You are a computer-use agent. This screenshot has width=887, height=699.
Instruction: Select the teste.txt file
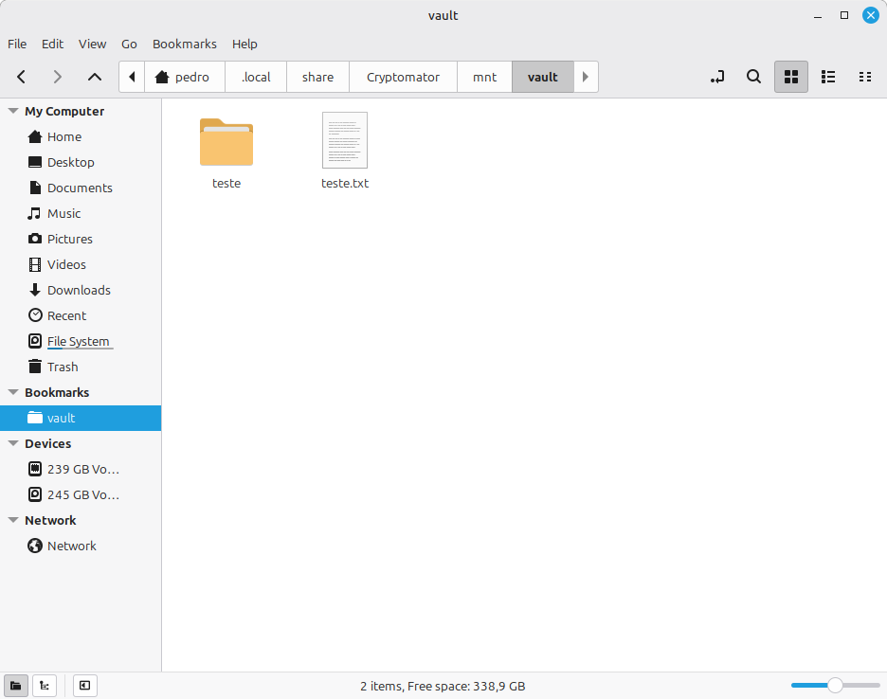tap(345, 140)
